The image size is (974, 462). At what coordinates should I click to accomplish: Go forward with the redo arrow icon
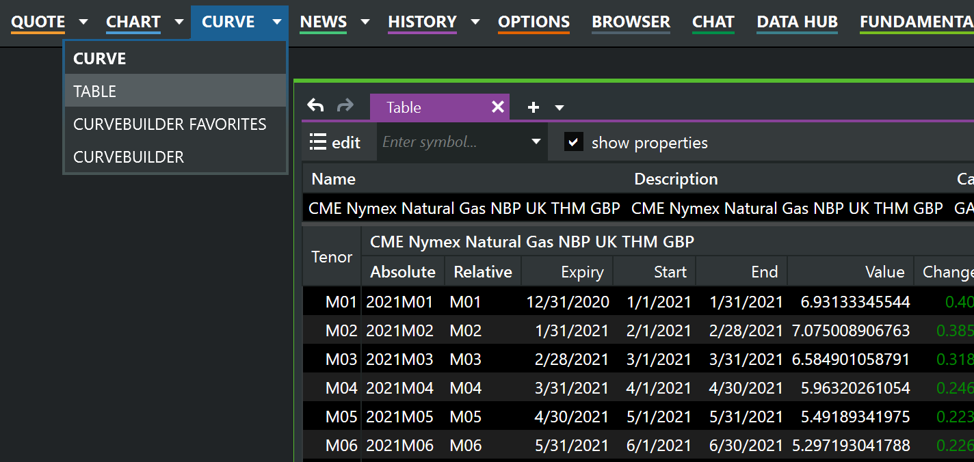tap(345, 106)
